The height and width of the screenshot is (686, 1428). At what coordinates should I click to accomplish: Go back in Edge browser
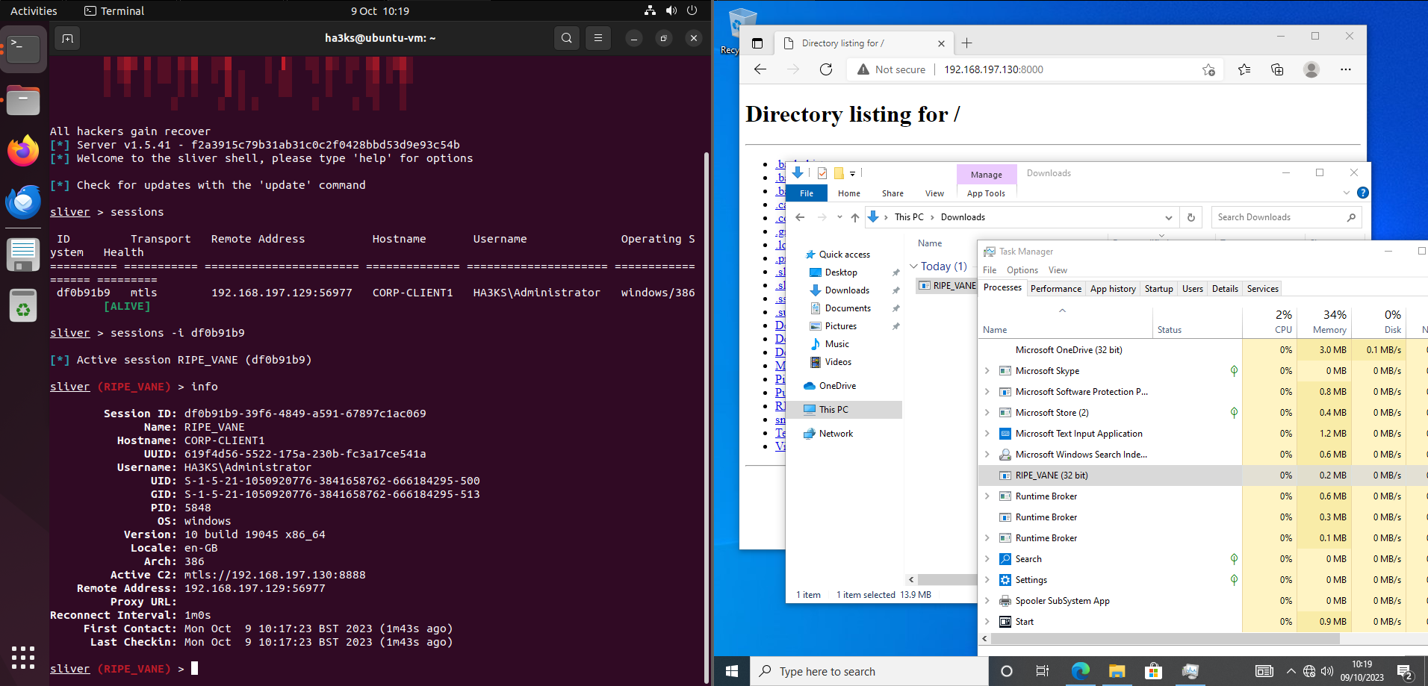pyautogui.click(x=760, y=69)
